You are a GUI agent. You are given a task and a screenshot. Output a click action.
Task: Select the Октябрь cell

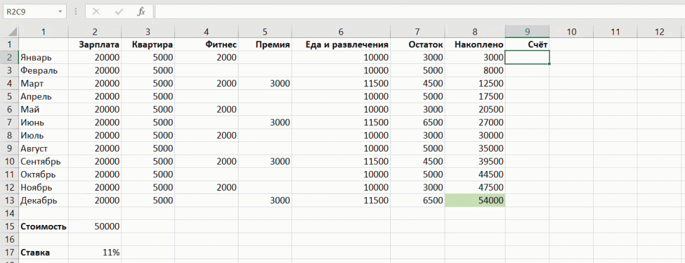click(x=43, y=174)
